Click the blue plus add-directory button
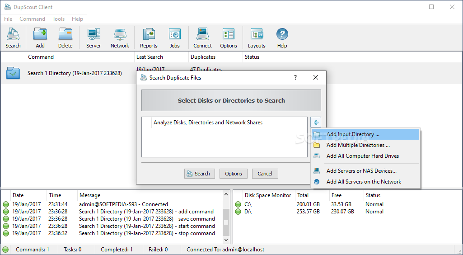The width and height of the screenshot is (463, 255). (x=316, y=122)
